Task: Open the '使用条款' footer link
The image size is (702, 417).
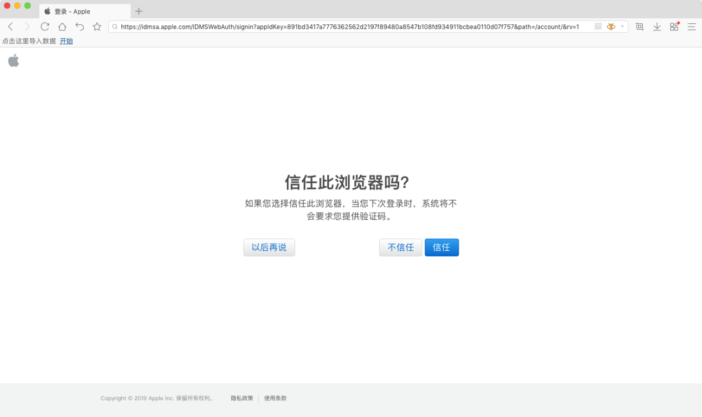Action: pos(275,398)
